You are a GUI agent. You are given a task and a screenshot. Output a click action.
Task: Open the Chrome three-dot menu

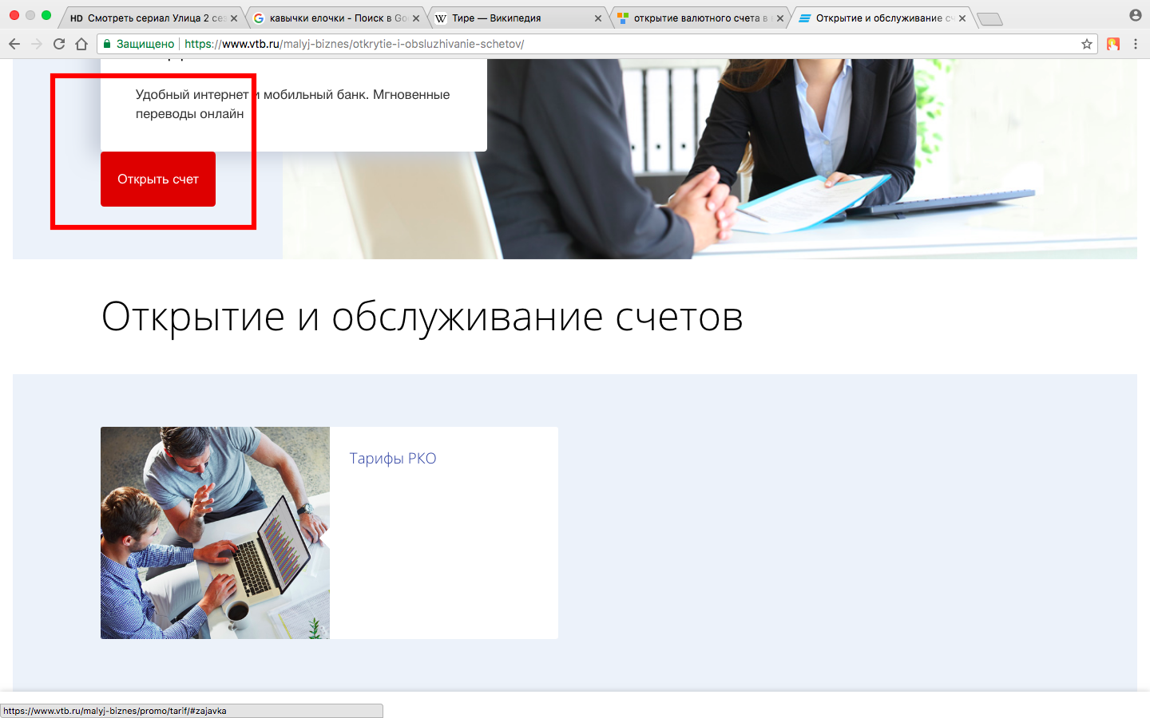1135,44
